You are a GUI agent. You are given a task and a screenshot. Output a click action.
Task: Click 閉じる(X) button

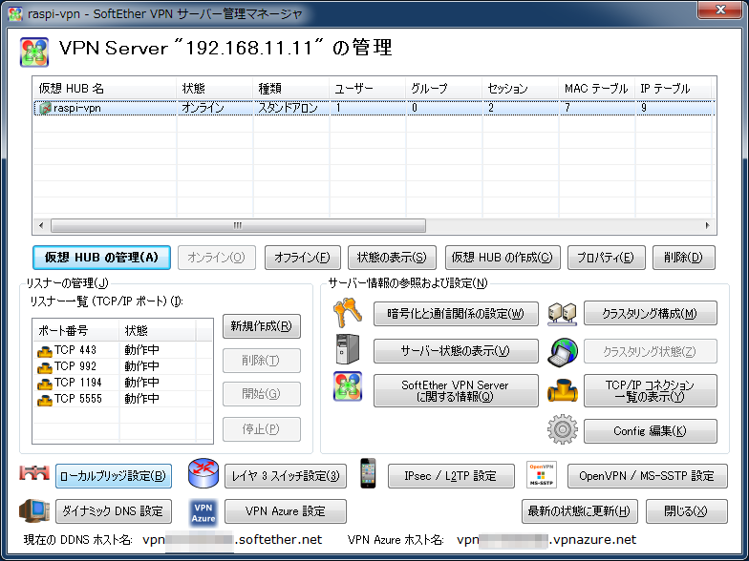(686, 511)
